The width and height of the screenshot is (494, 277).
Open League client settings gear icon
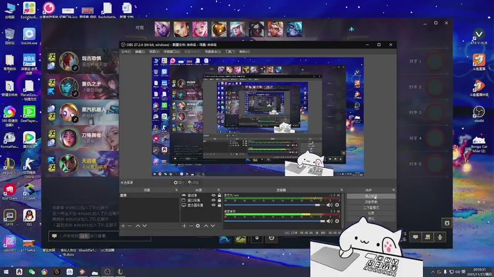[x=436, y=23]
